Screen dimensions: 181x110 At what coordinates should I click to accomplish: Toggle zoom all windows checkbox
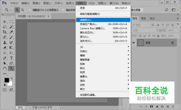63,10
